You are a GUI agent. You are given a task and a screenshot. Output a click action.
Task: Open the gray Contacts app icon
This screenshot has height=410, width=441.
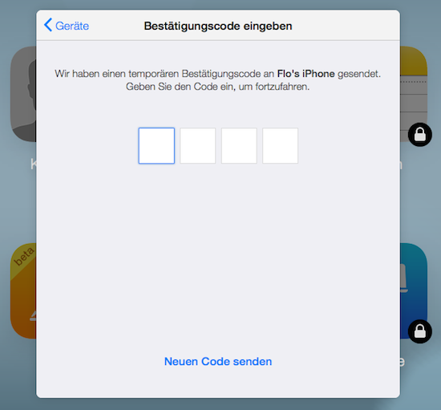pyautogui.click(x=23, y=94)
